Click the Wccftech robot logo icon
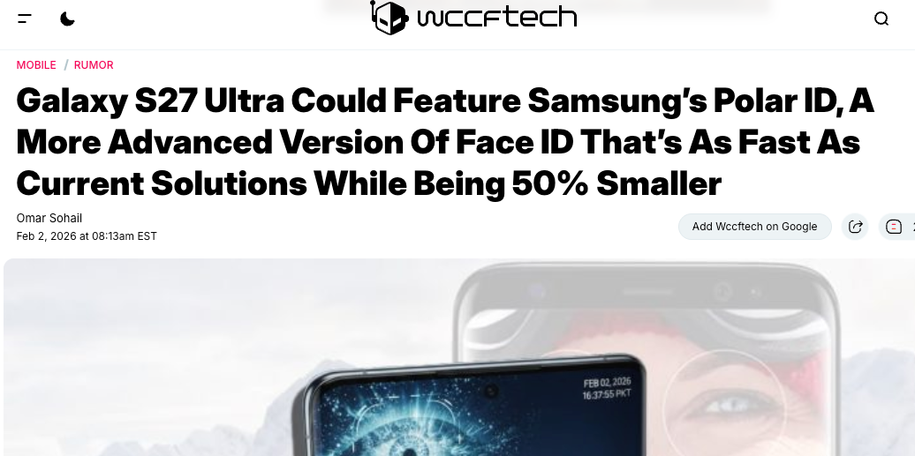The height and width of the screenshot is (456, 915). 389,18
